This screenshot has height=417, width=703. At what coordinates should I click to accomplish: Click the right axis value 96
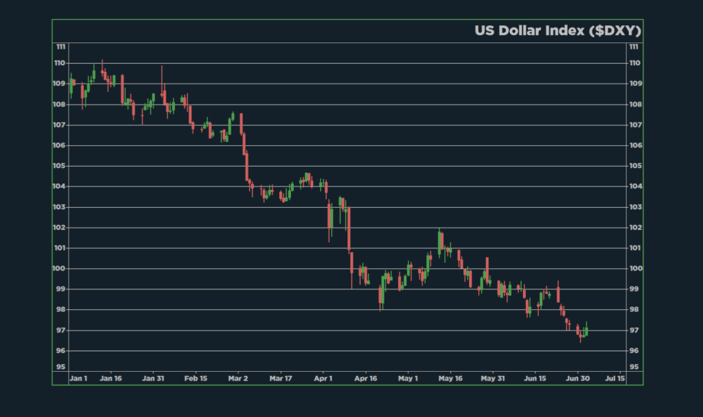pyautogui.click(x=634, y=350)
